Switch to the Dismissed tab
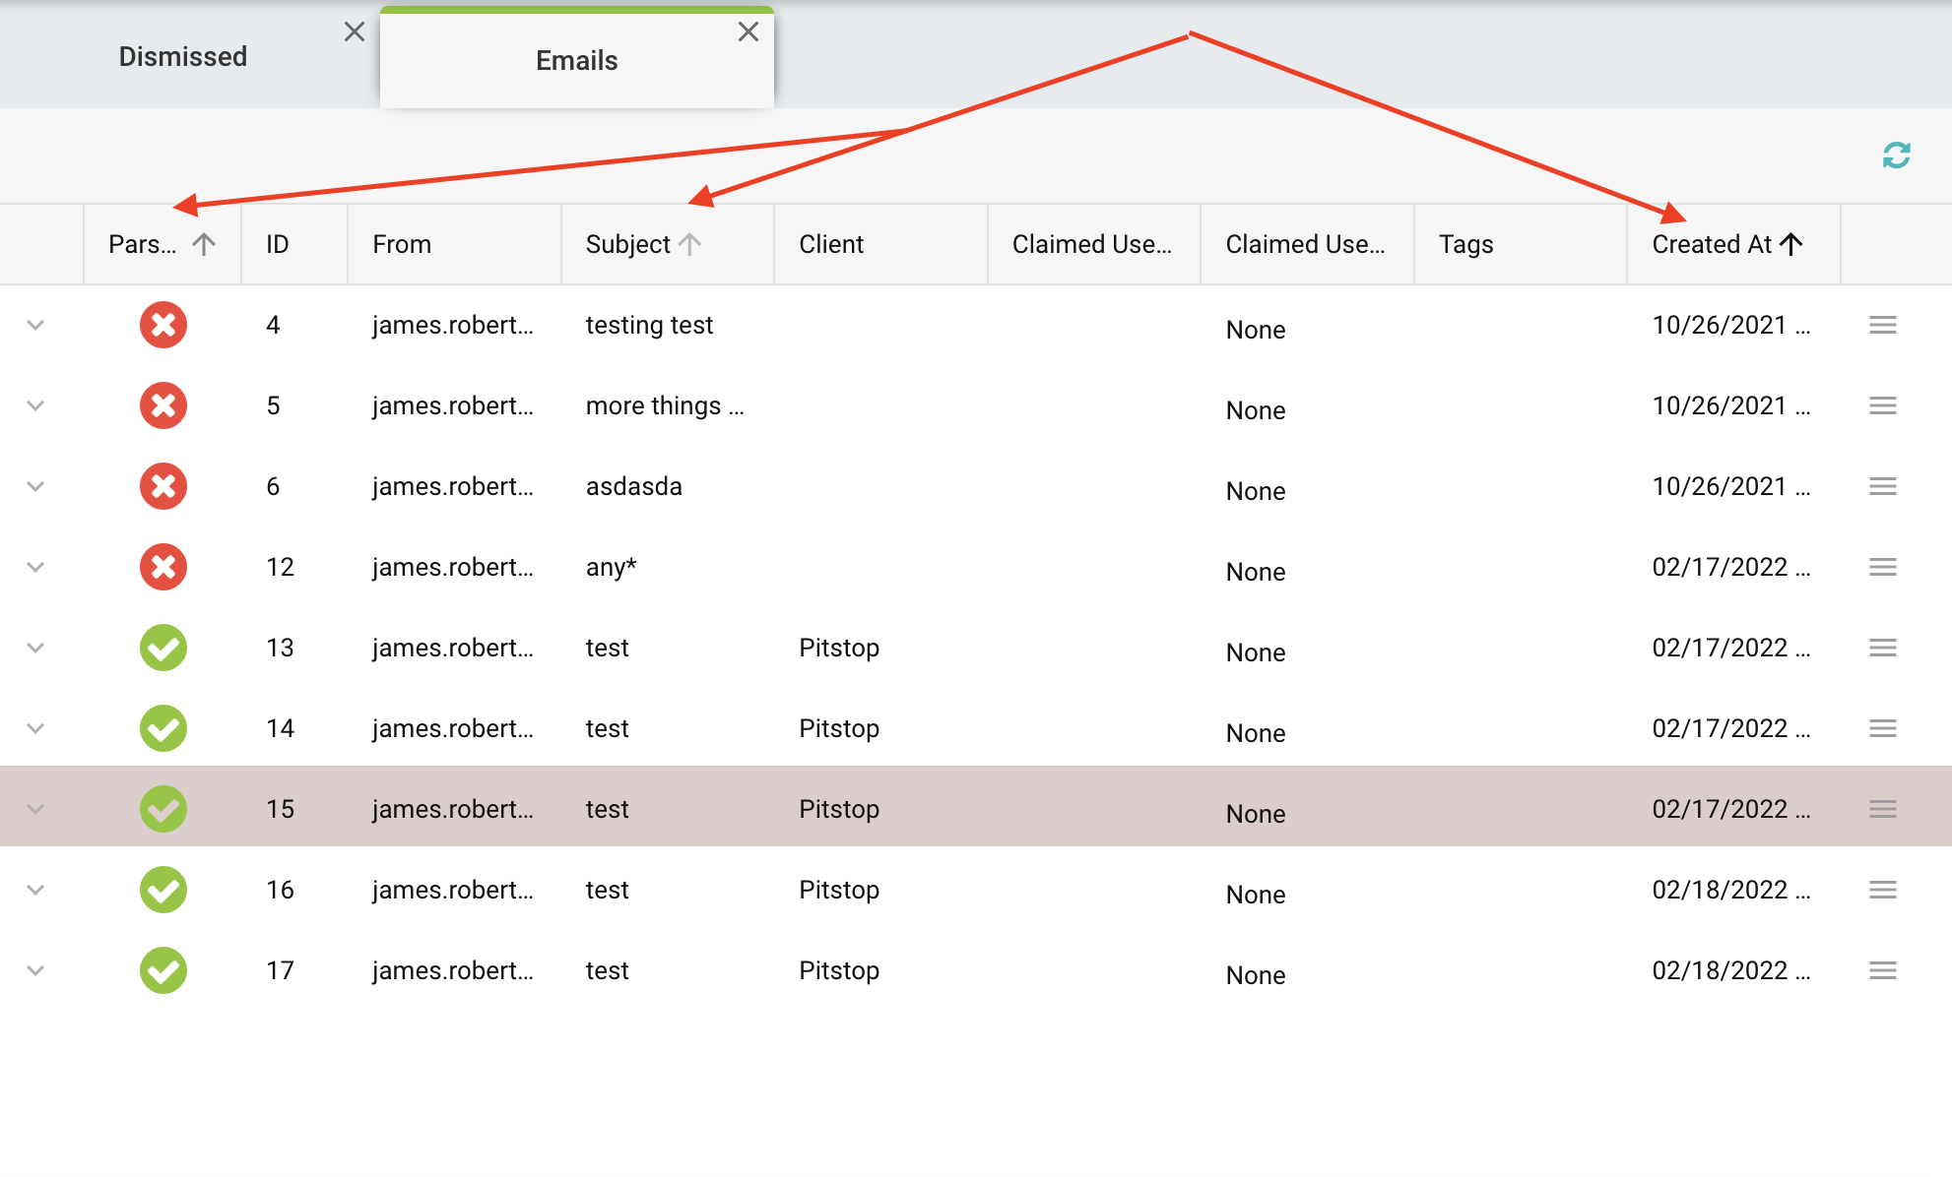 point(182,56)
